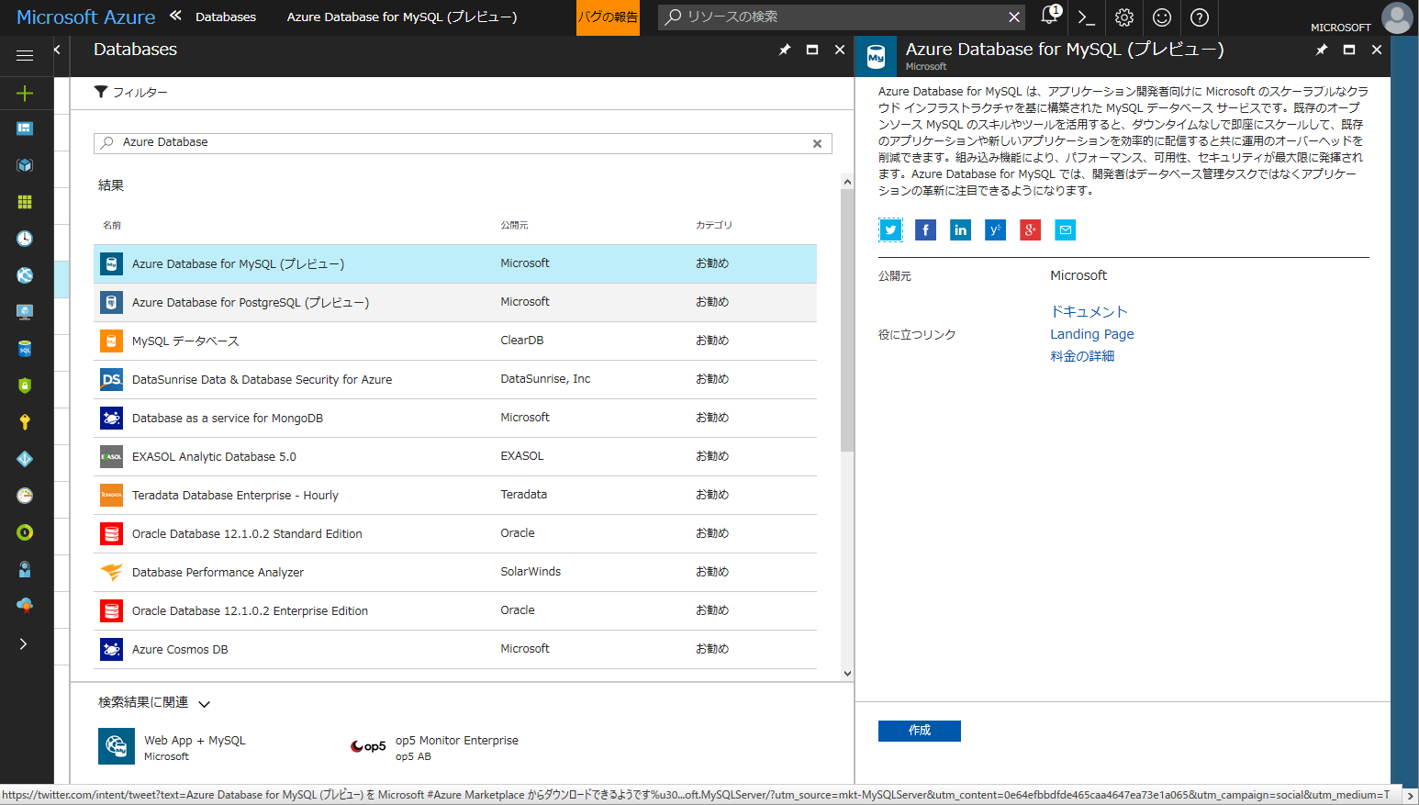Image resolution: width=1419 pixels, height=805 pixels.
Task: Open the Web App + MySQL related item
Action: pos(173,746)
